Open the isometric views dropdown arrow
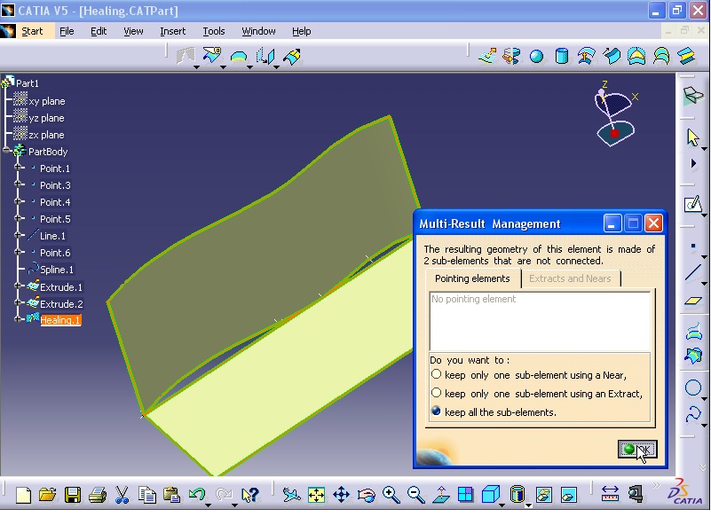Screen dimensions: 711x517 click(502, 505)
